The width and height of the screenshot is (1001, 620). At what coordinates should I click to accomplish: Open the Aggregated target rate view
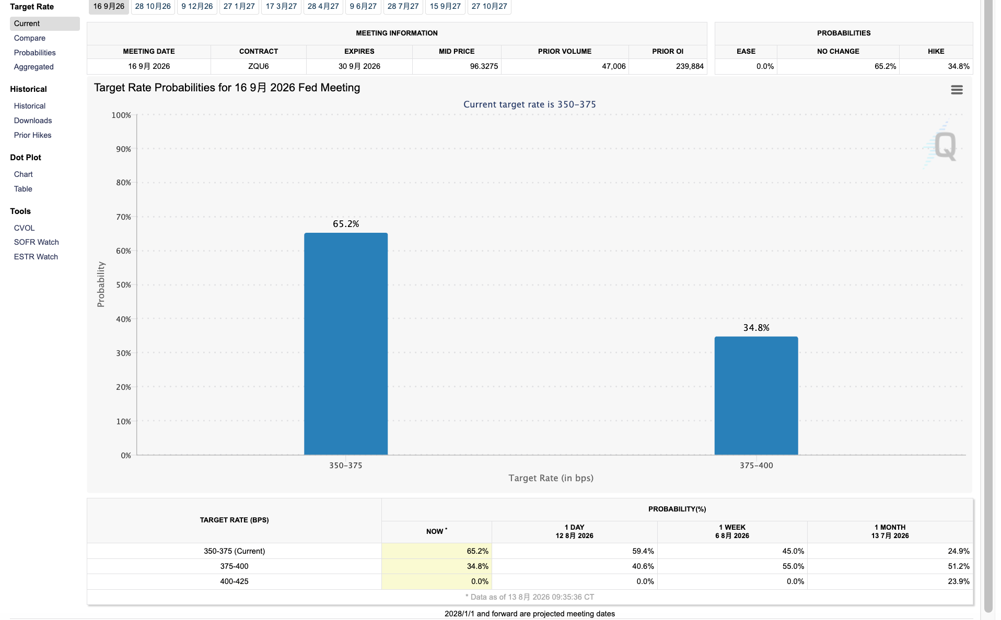34,67
